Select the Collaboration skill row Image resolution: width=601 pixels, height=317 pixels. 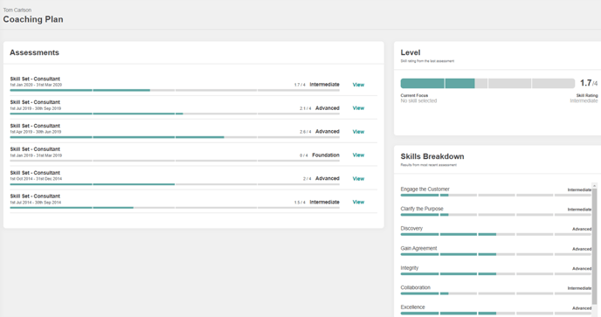coord(496,290)
